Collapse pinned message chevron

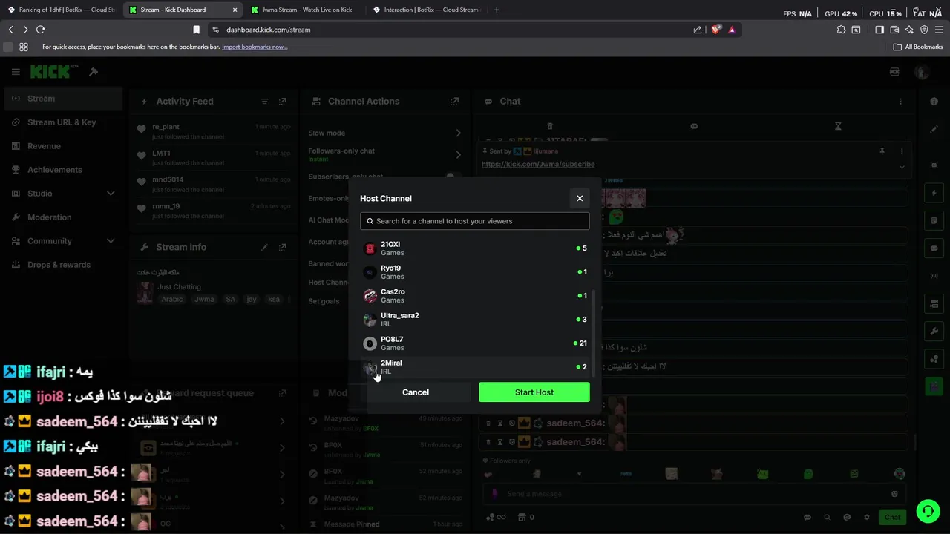[902, 167]
